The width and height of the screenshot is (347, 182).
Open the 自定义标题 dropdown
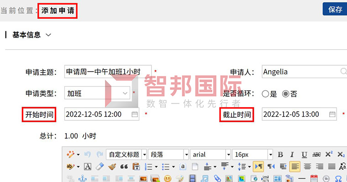pos(126,154)
